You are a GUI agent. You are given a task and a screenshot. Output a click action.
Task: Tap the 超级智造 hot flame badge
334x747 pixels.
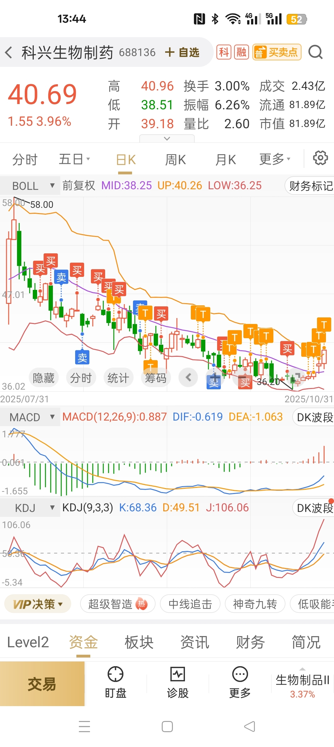click(x=142, y=604)
